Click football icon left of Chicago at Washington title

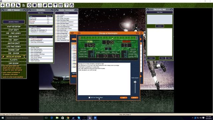click(x=79, y=33)
